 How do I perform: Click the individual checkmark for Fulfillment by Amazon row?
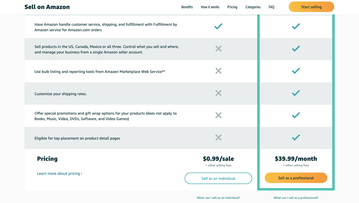click(218, 26)
